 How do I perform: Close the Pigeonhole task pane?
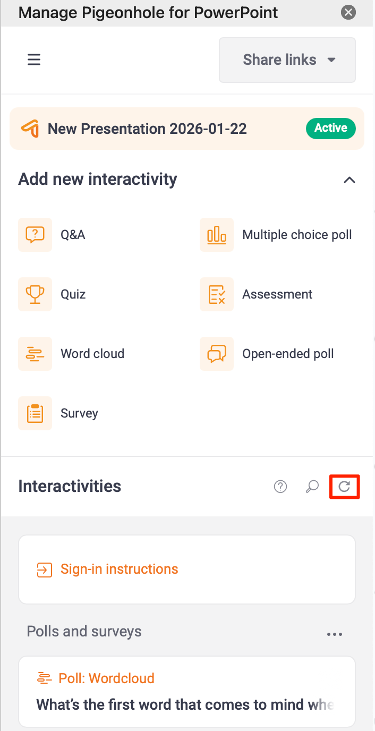(348, 12)
